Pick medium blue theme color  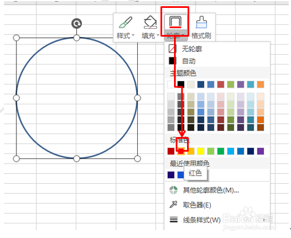[211, 85]
